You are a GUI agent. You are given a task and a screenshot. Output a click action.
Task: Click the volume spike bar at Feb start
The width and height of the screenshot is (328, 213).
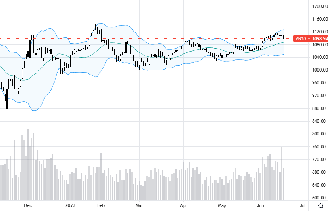(x=101, y=176)
